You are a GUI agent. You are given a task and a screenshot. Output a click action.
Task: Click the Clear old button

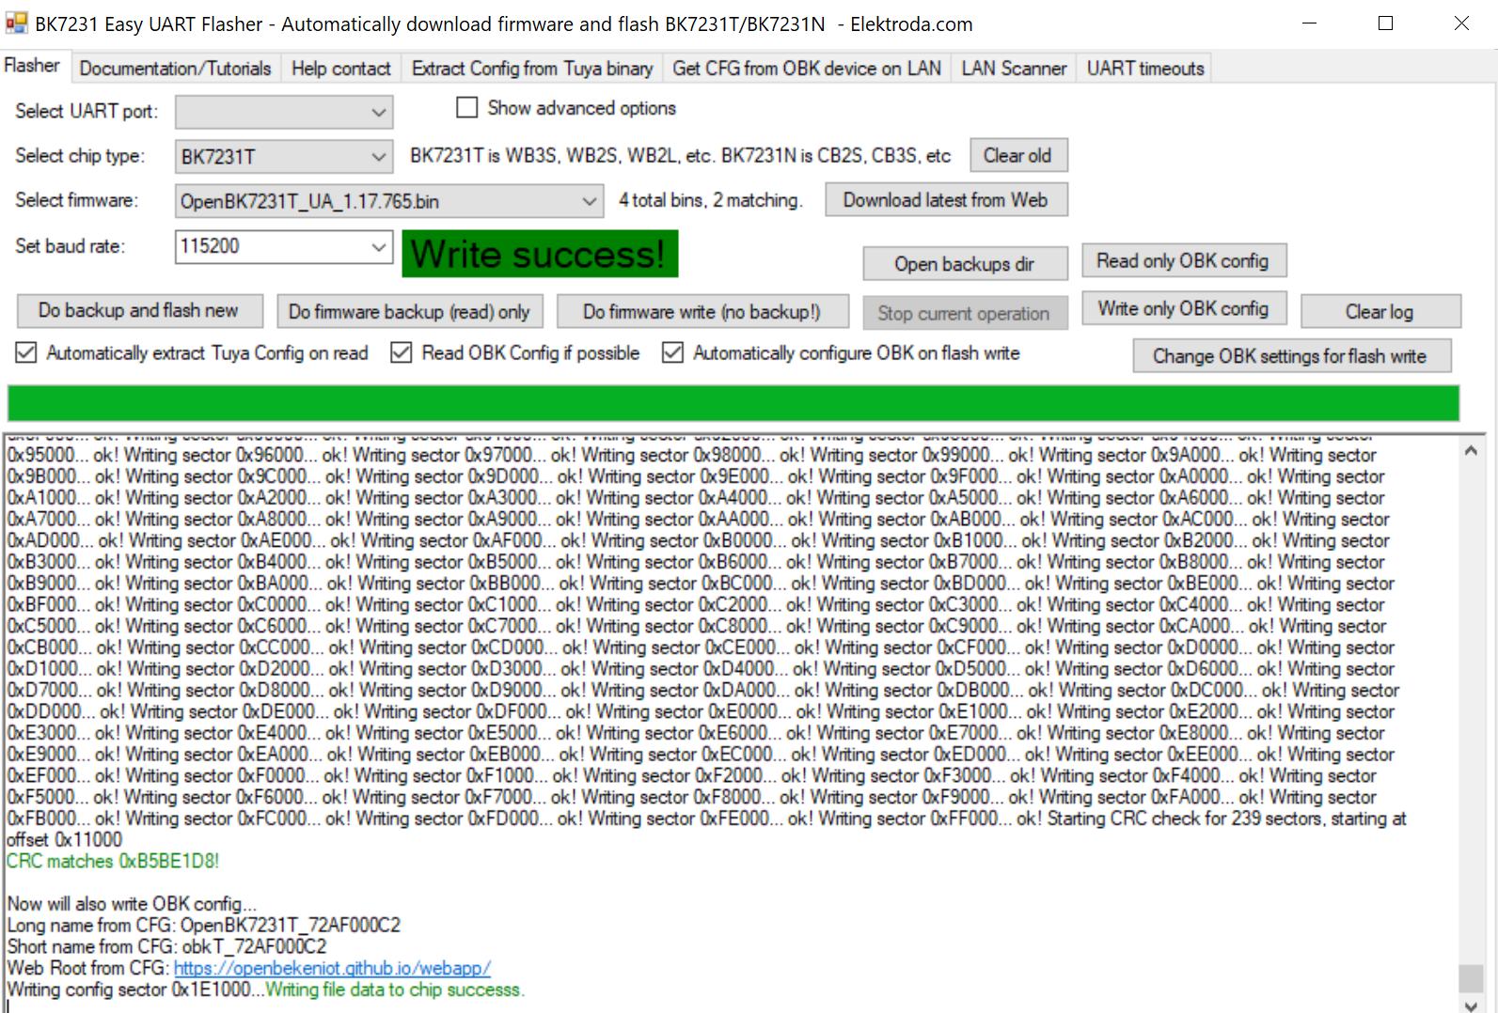pos(1018,156)
